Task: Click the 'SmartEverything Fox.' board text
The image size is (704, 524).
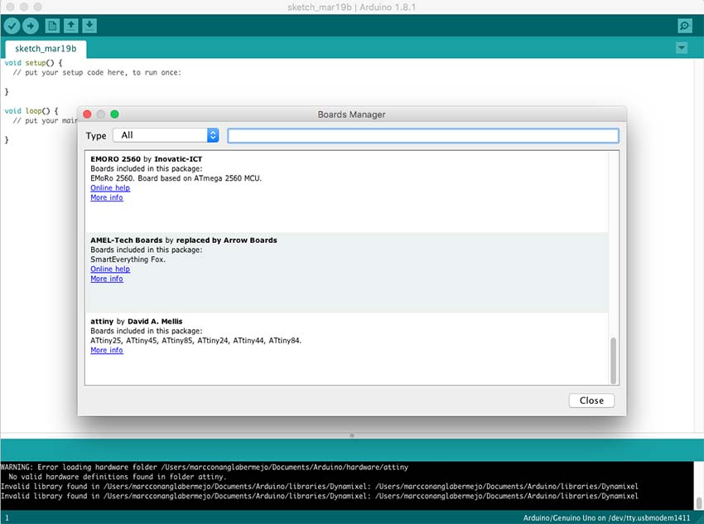Action: pos(128,260)
